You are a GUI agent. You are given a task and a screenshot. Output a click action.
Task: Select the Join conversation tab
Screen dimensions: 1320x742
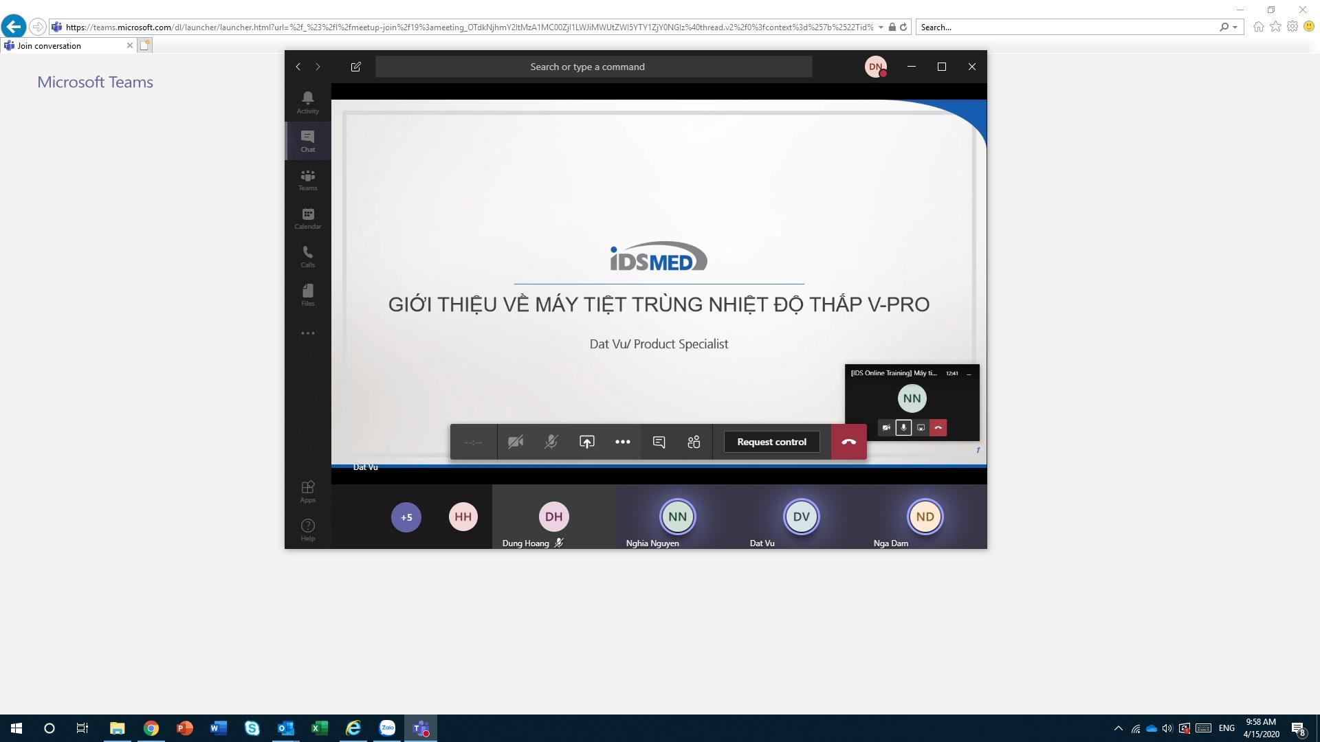[x=67, y=45]
